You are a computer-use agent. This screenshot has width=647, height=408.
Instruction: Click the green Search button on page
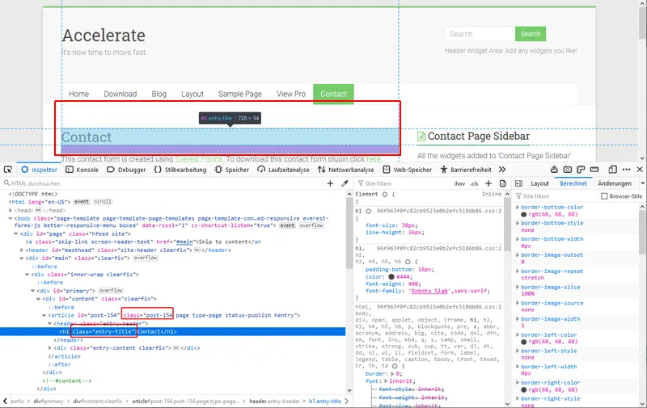[x=531, y=34]
